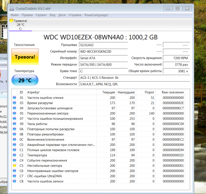Click the Режим передачи field SATA/300 | SATA/600
The width and height of the screenshot is (206, 194).
[x=103, y=64]
